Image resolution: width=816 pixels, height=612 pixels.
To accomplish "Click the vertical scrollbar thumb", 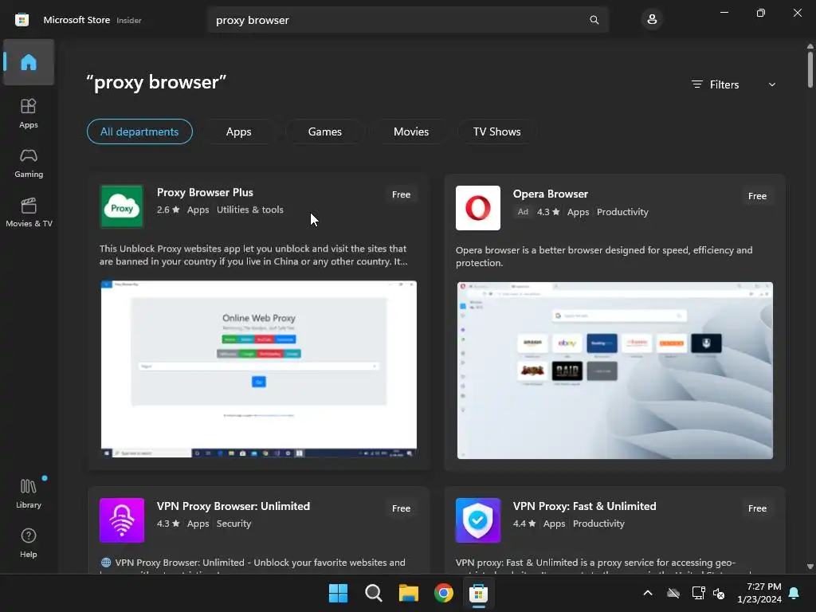I will click(x=810, y=69).
